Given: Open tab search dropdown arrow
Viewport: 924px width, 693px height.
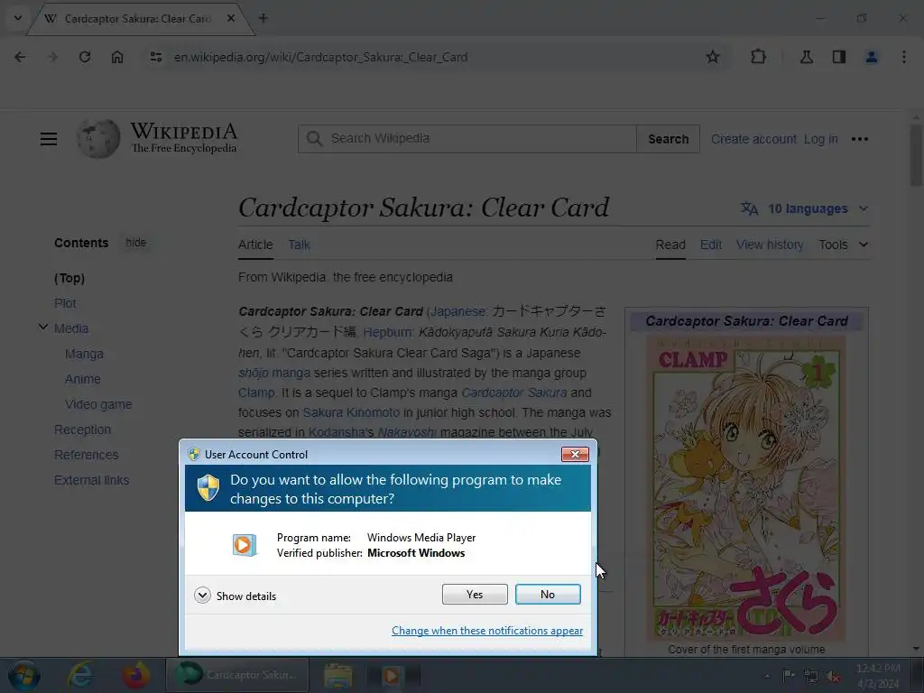Looking at the screenshot, I should (x=18, y=18).
